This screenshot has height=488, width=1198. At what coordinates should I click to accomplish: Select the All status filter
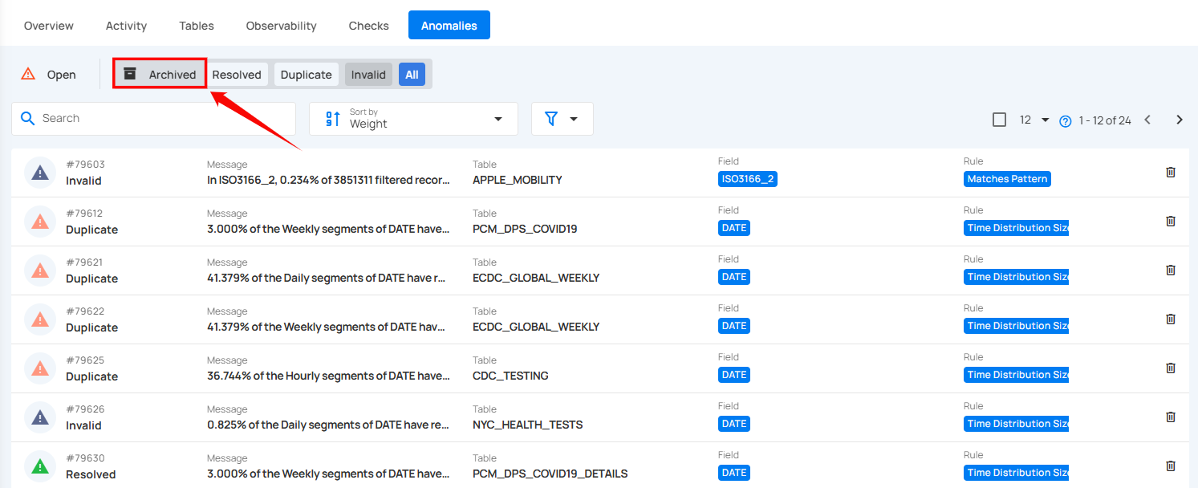[x=412, y=75]
